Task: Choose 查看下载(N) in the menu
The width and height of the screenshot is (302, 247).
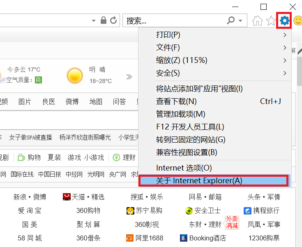Action: (x=177, y=101)
